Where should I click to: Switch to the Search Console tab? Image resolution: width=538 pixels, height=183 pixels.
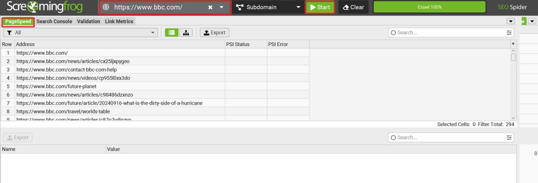54,21
